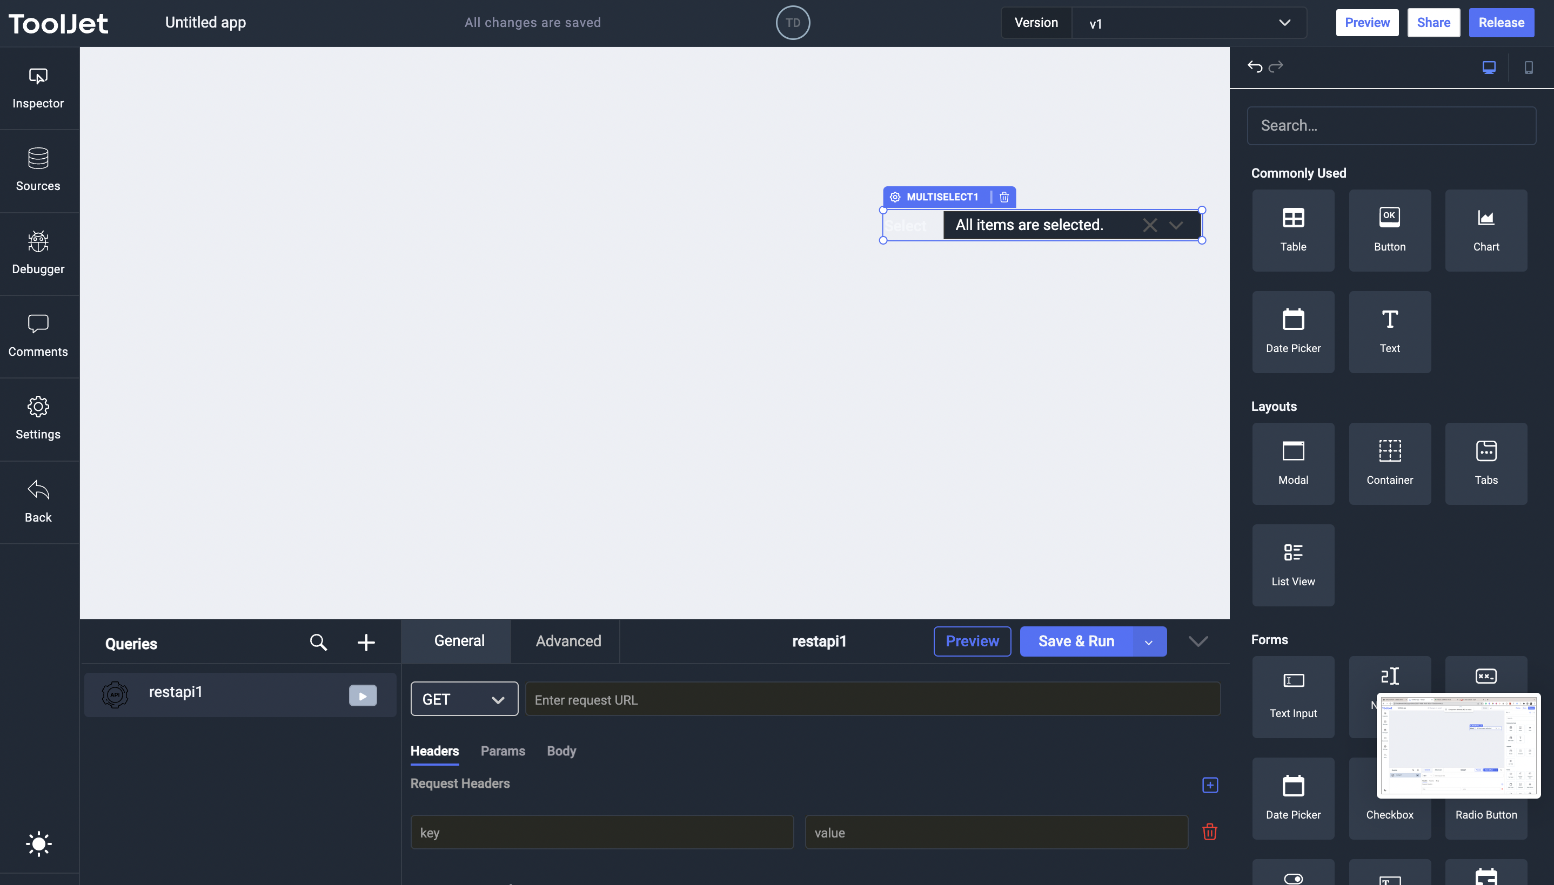1554x885 pixels.
Task: Open the Sources panel
Action: pyautogui.click(x=38, y=171)
